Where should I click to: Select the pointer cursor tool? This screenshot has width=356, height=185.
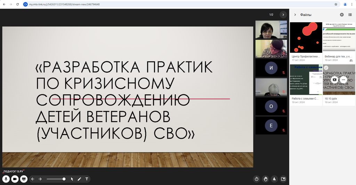72,179
